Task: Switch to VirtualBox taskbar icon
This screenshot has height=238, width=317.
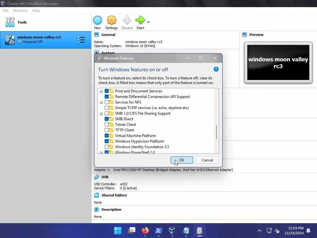Action: click(172, 231)
